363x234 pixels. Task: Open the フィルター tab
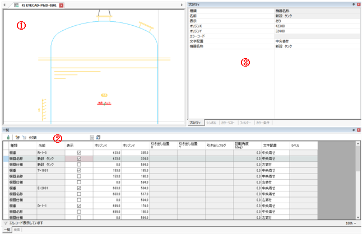click(245, 123)
